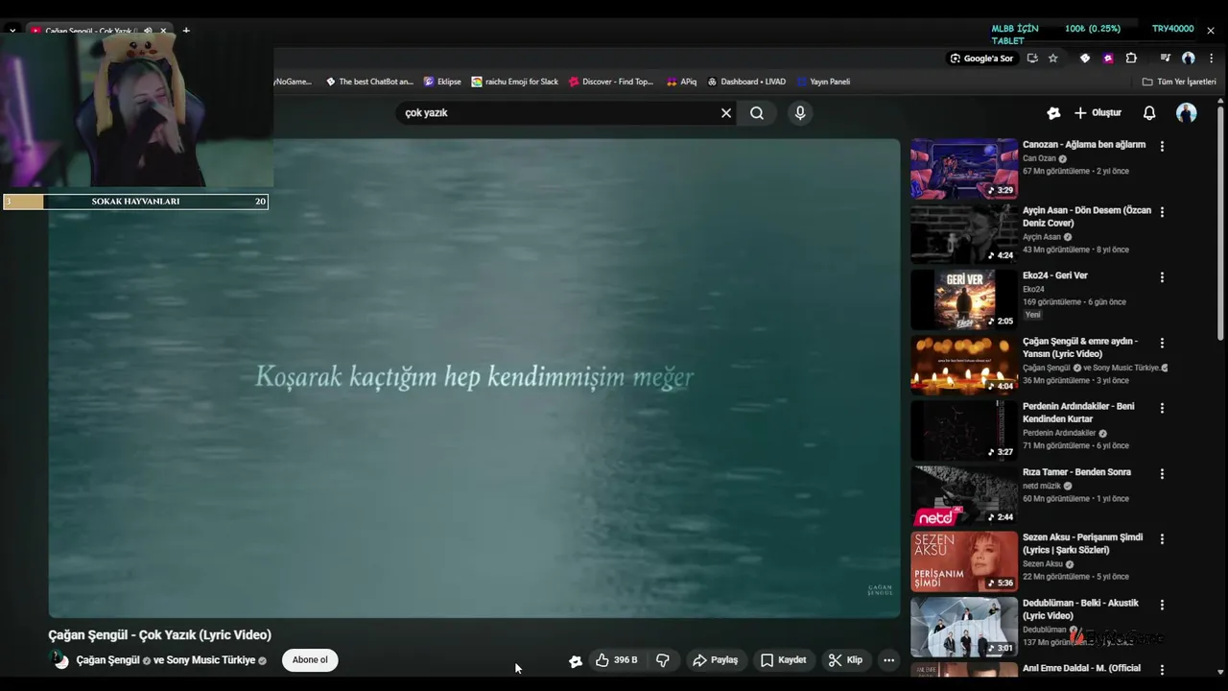1228x691 pixels.
Task: Open Perdenin Ardındakiler video thumbnail
Action: point(963,430)
